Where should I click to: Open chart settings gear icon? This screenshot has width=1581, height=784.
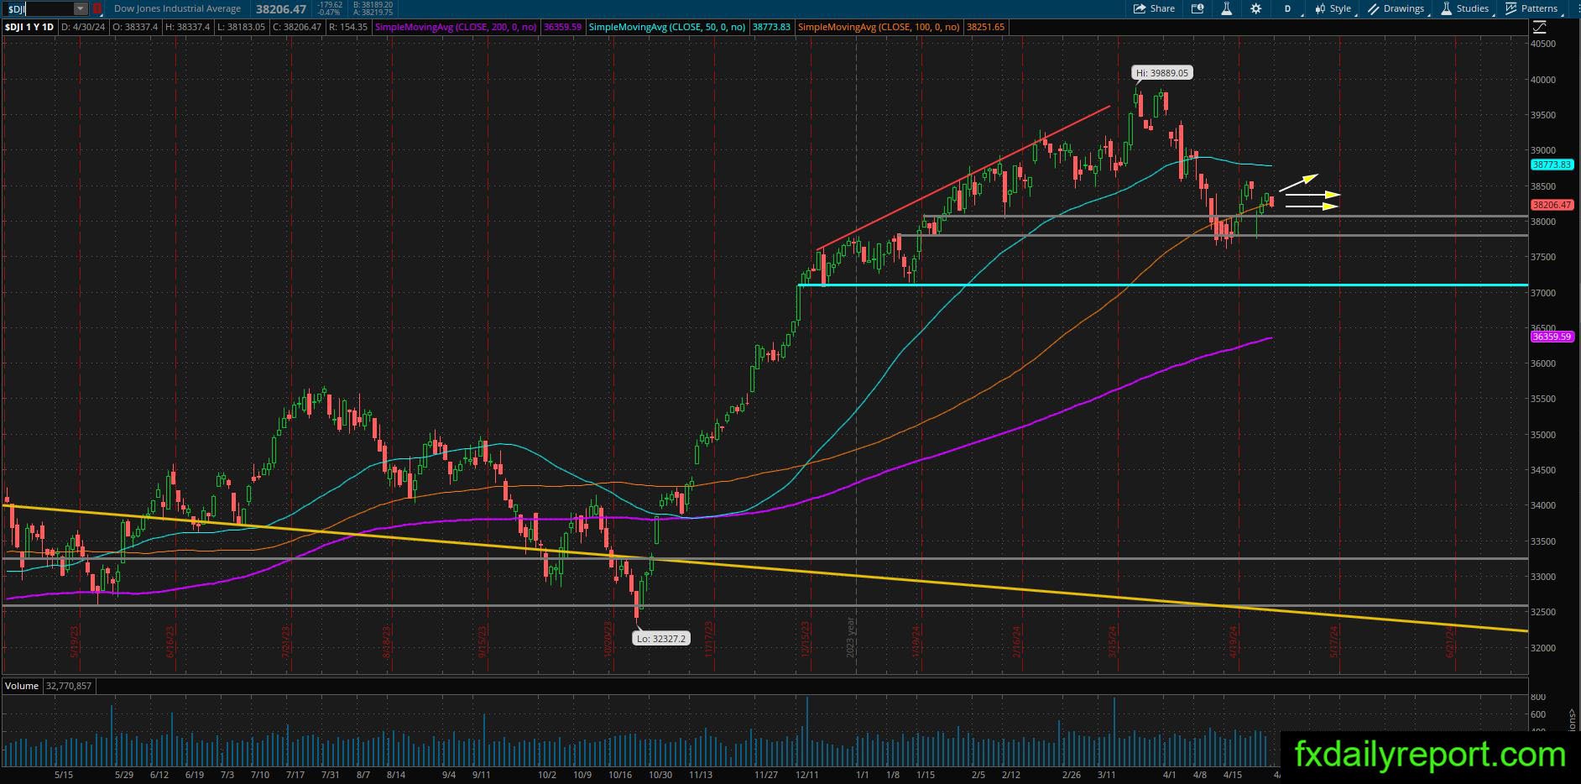pyautogui.click(x=1255, y=8)
